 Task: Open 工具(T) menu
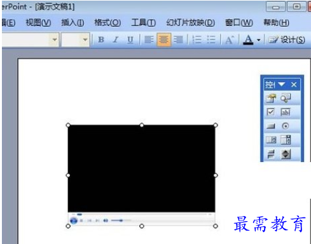coord(144,22)
